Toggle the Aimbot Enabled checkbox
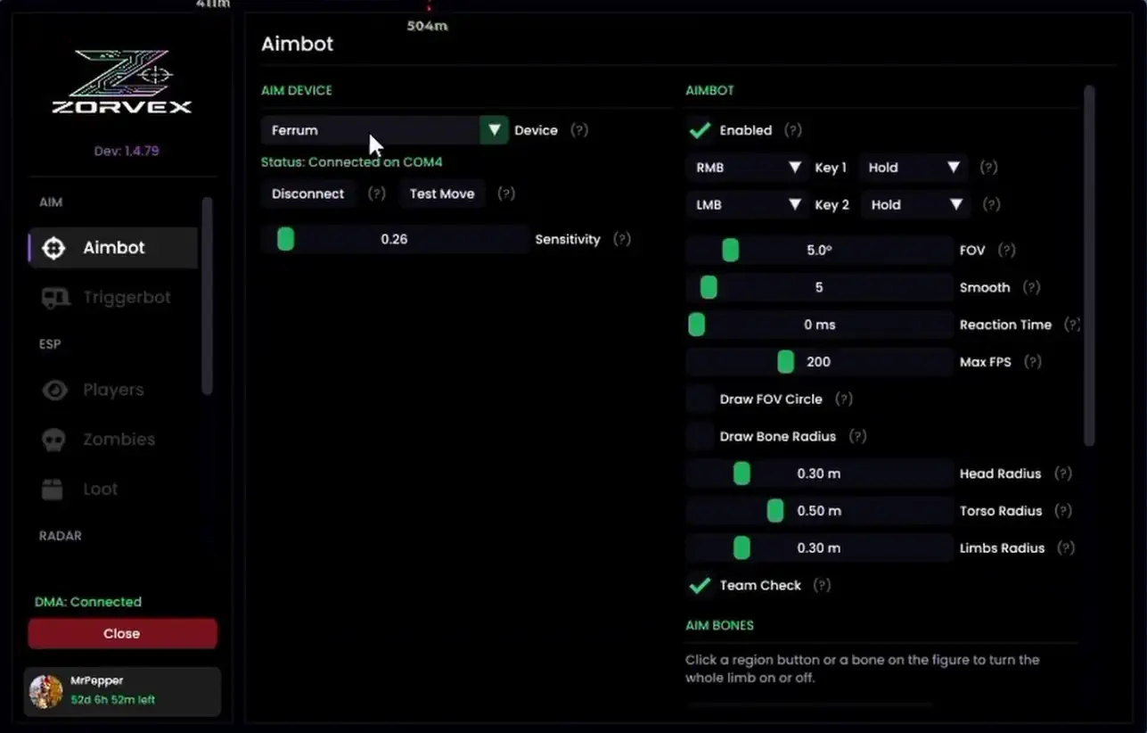Screen dimensions: 1147x733 (x=700, y=130)
